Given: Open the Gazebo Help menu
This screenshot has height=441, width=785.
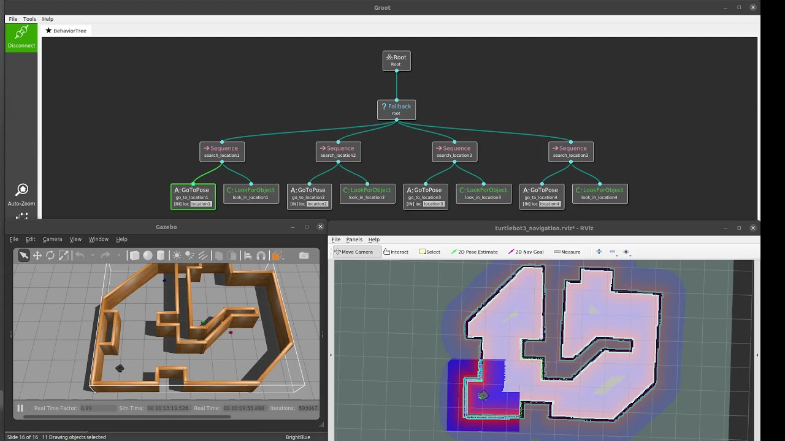Looking at the screenshot, I should coord(121,239).
